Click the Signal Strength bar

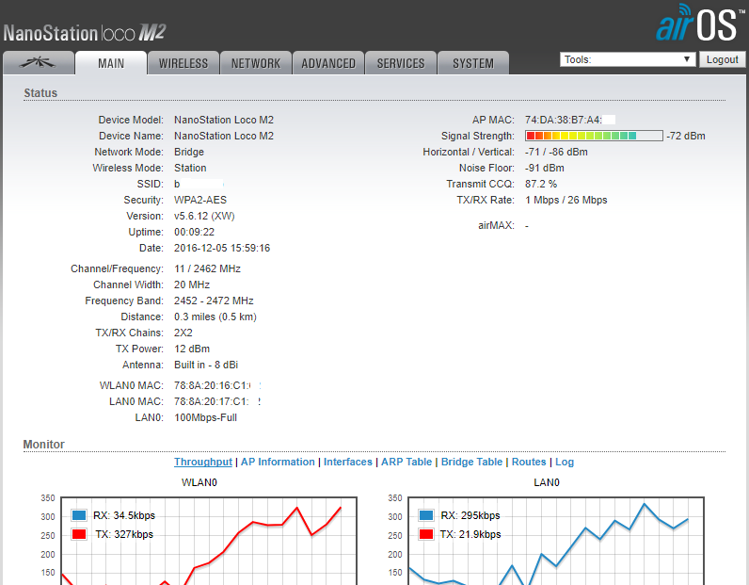(x=594, y=136)
